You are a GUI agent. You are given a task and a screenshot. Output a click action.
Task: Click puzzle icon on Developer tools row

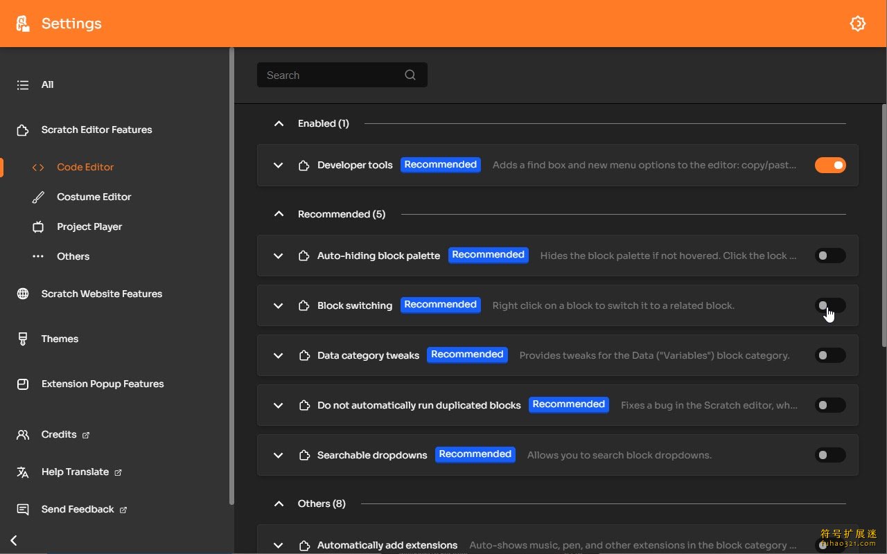click(304, 166)
